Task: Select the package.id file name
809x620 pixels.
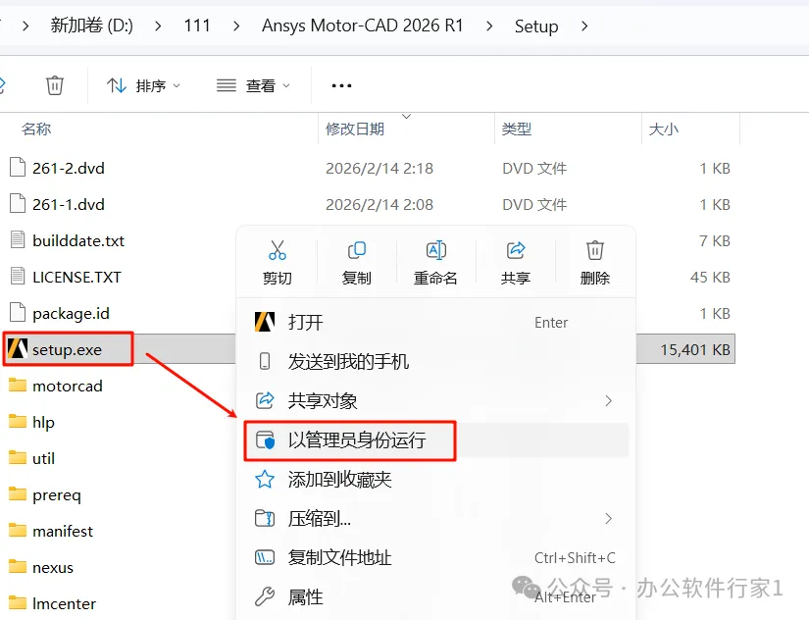Action: (x=71, y=313)
